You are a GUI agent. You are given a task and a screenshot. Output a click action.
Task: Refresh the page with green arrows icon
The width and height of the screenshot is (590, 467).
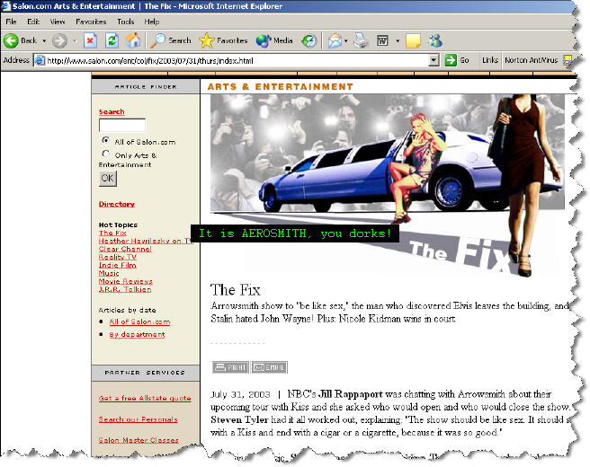(112, 40)
